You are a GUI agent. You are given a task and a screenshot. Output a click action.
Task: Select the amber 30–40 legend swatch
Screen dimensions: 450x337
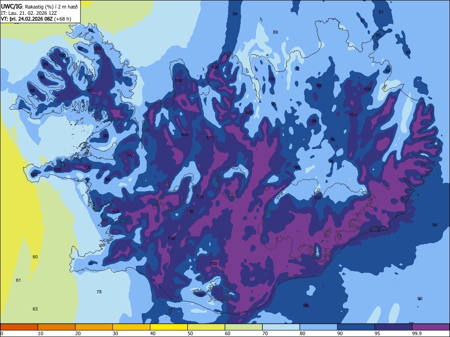[x=131, y=327]
